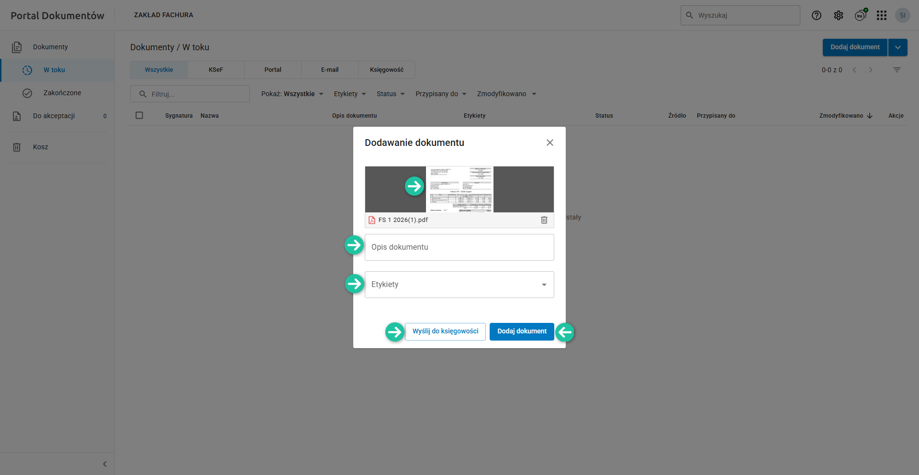Switch to the Księgowość tab

(x=386, y=70)
